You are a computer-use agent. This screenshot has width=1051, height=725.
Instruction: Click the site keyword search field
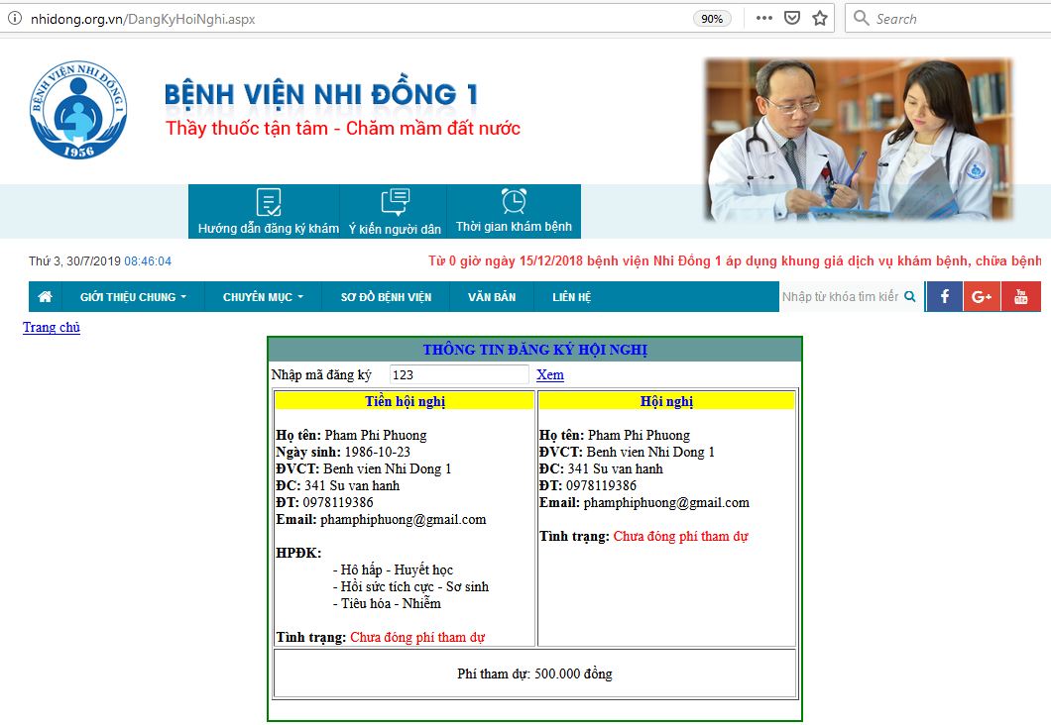pos(841,296)
